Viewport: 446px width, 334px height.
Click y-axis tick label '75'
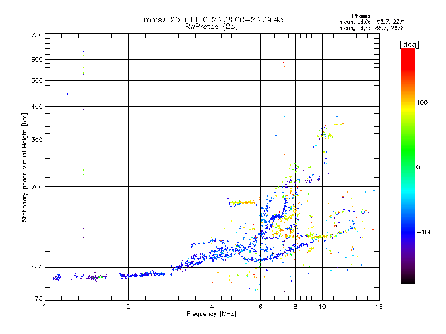point(39,298)
